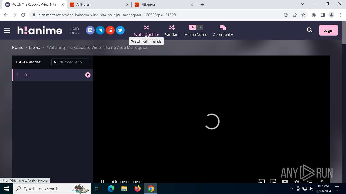Toggle Chrome side panel
The width and height of the screenshot is (346, 194).
(323, 15)
